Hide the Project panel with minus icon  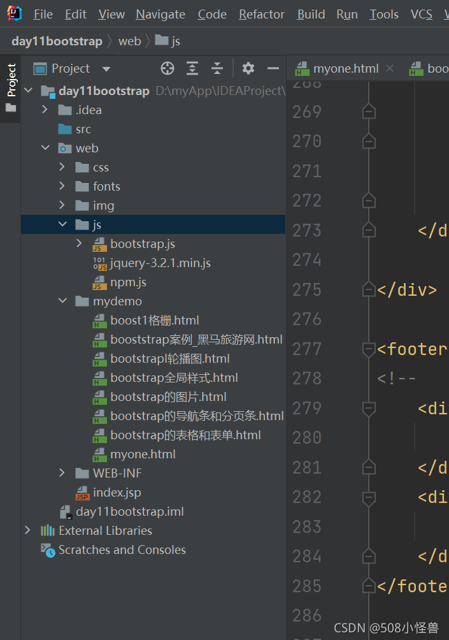273,69
